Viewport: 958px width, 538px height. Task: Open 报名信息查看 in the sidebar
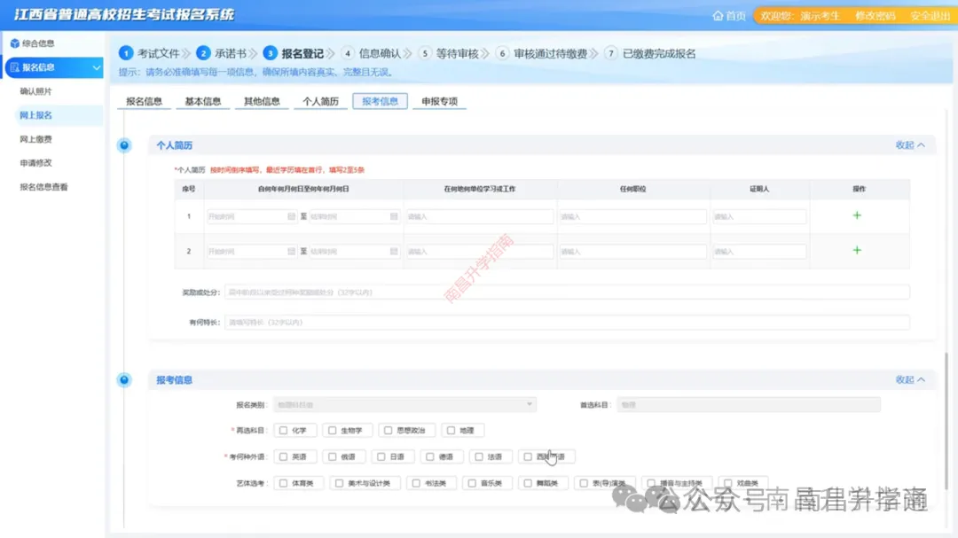click(43, 187)
